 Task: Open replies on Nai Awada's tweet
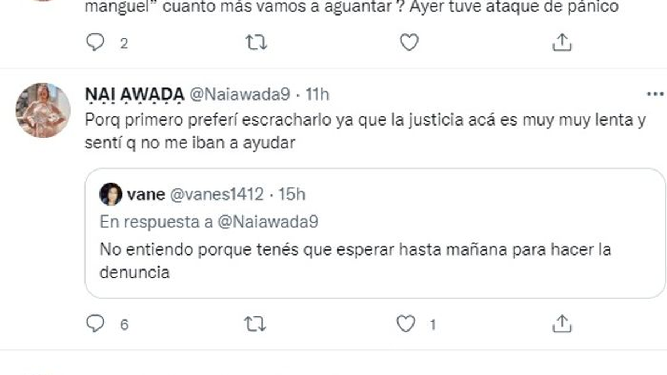pos(96,324)
